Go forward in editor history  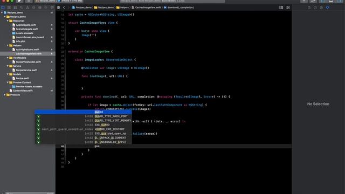68,8
